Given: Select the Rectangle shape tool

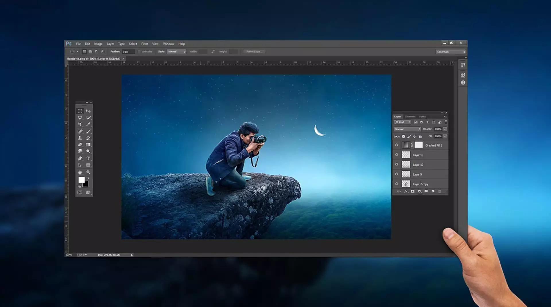Looking at the screenshot, I should click(x=88, y=165).
